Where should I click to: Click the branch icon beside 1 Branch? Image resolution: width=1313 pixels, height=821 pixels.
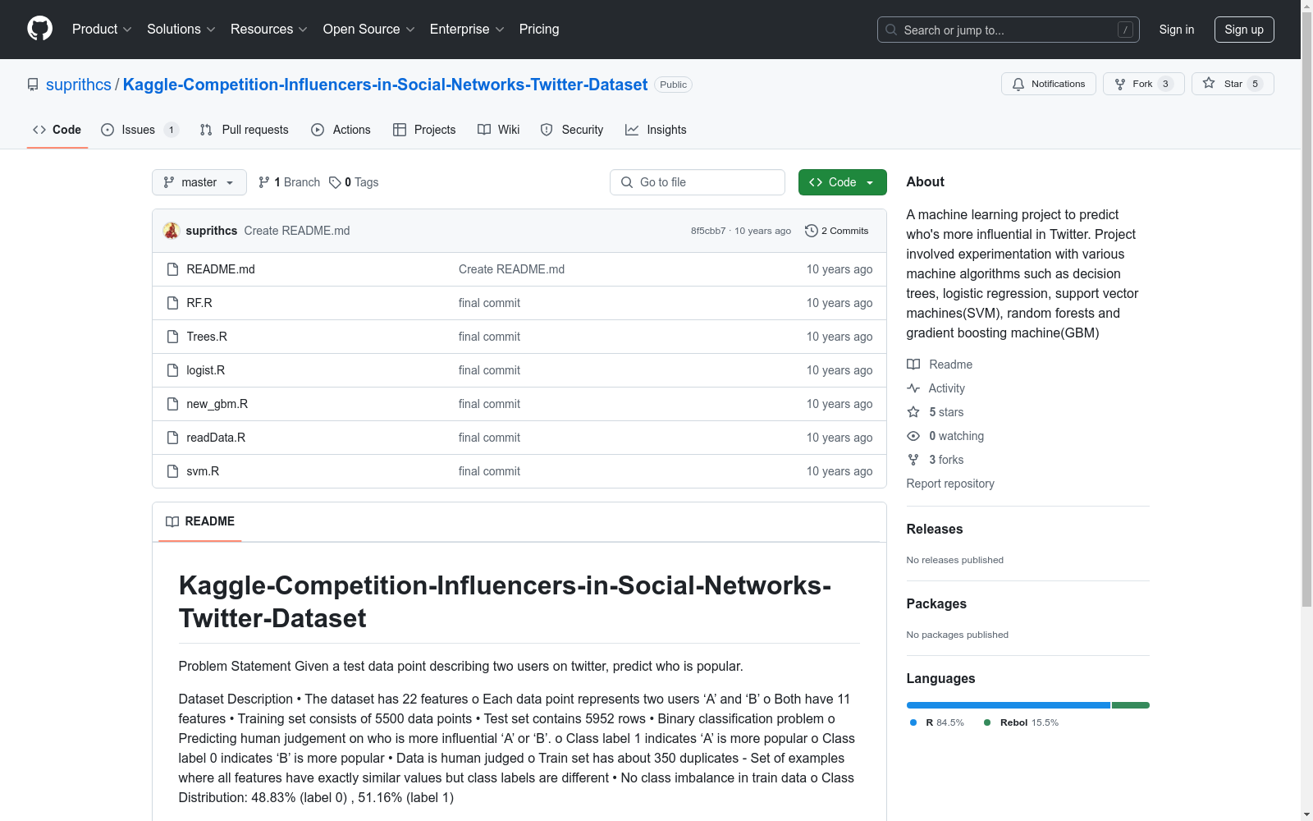click(264, 182)
